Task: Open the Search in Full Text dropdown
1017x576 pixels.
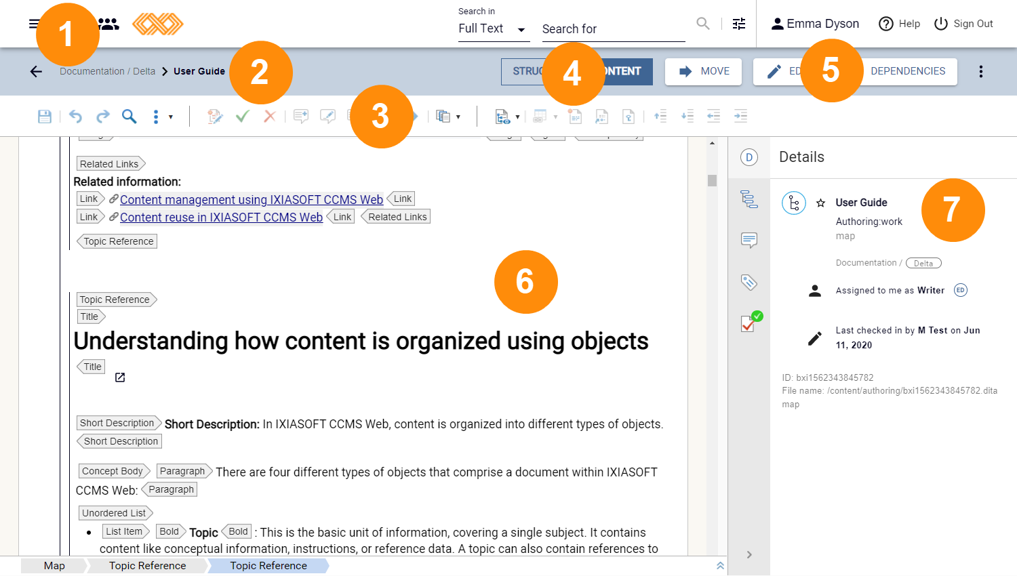Action: [494, 28]
